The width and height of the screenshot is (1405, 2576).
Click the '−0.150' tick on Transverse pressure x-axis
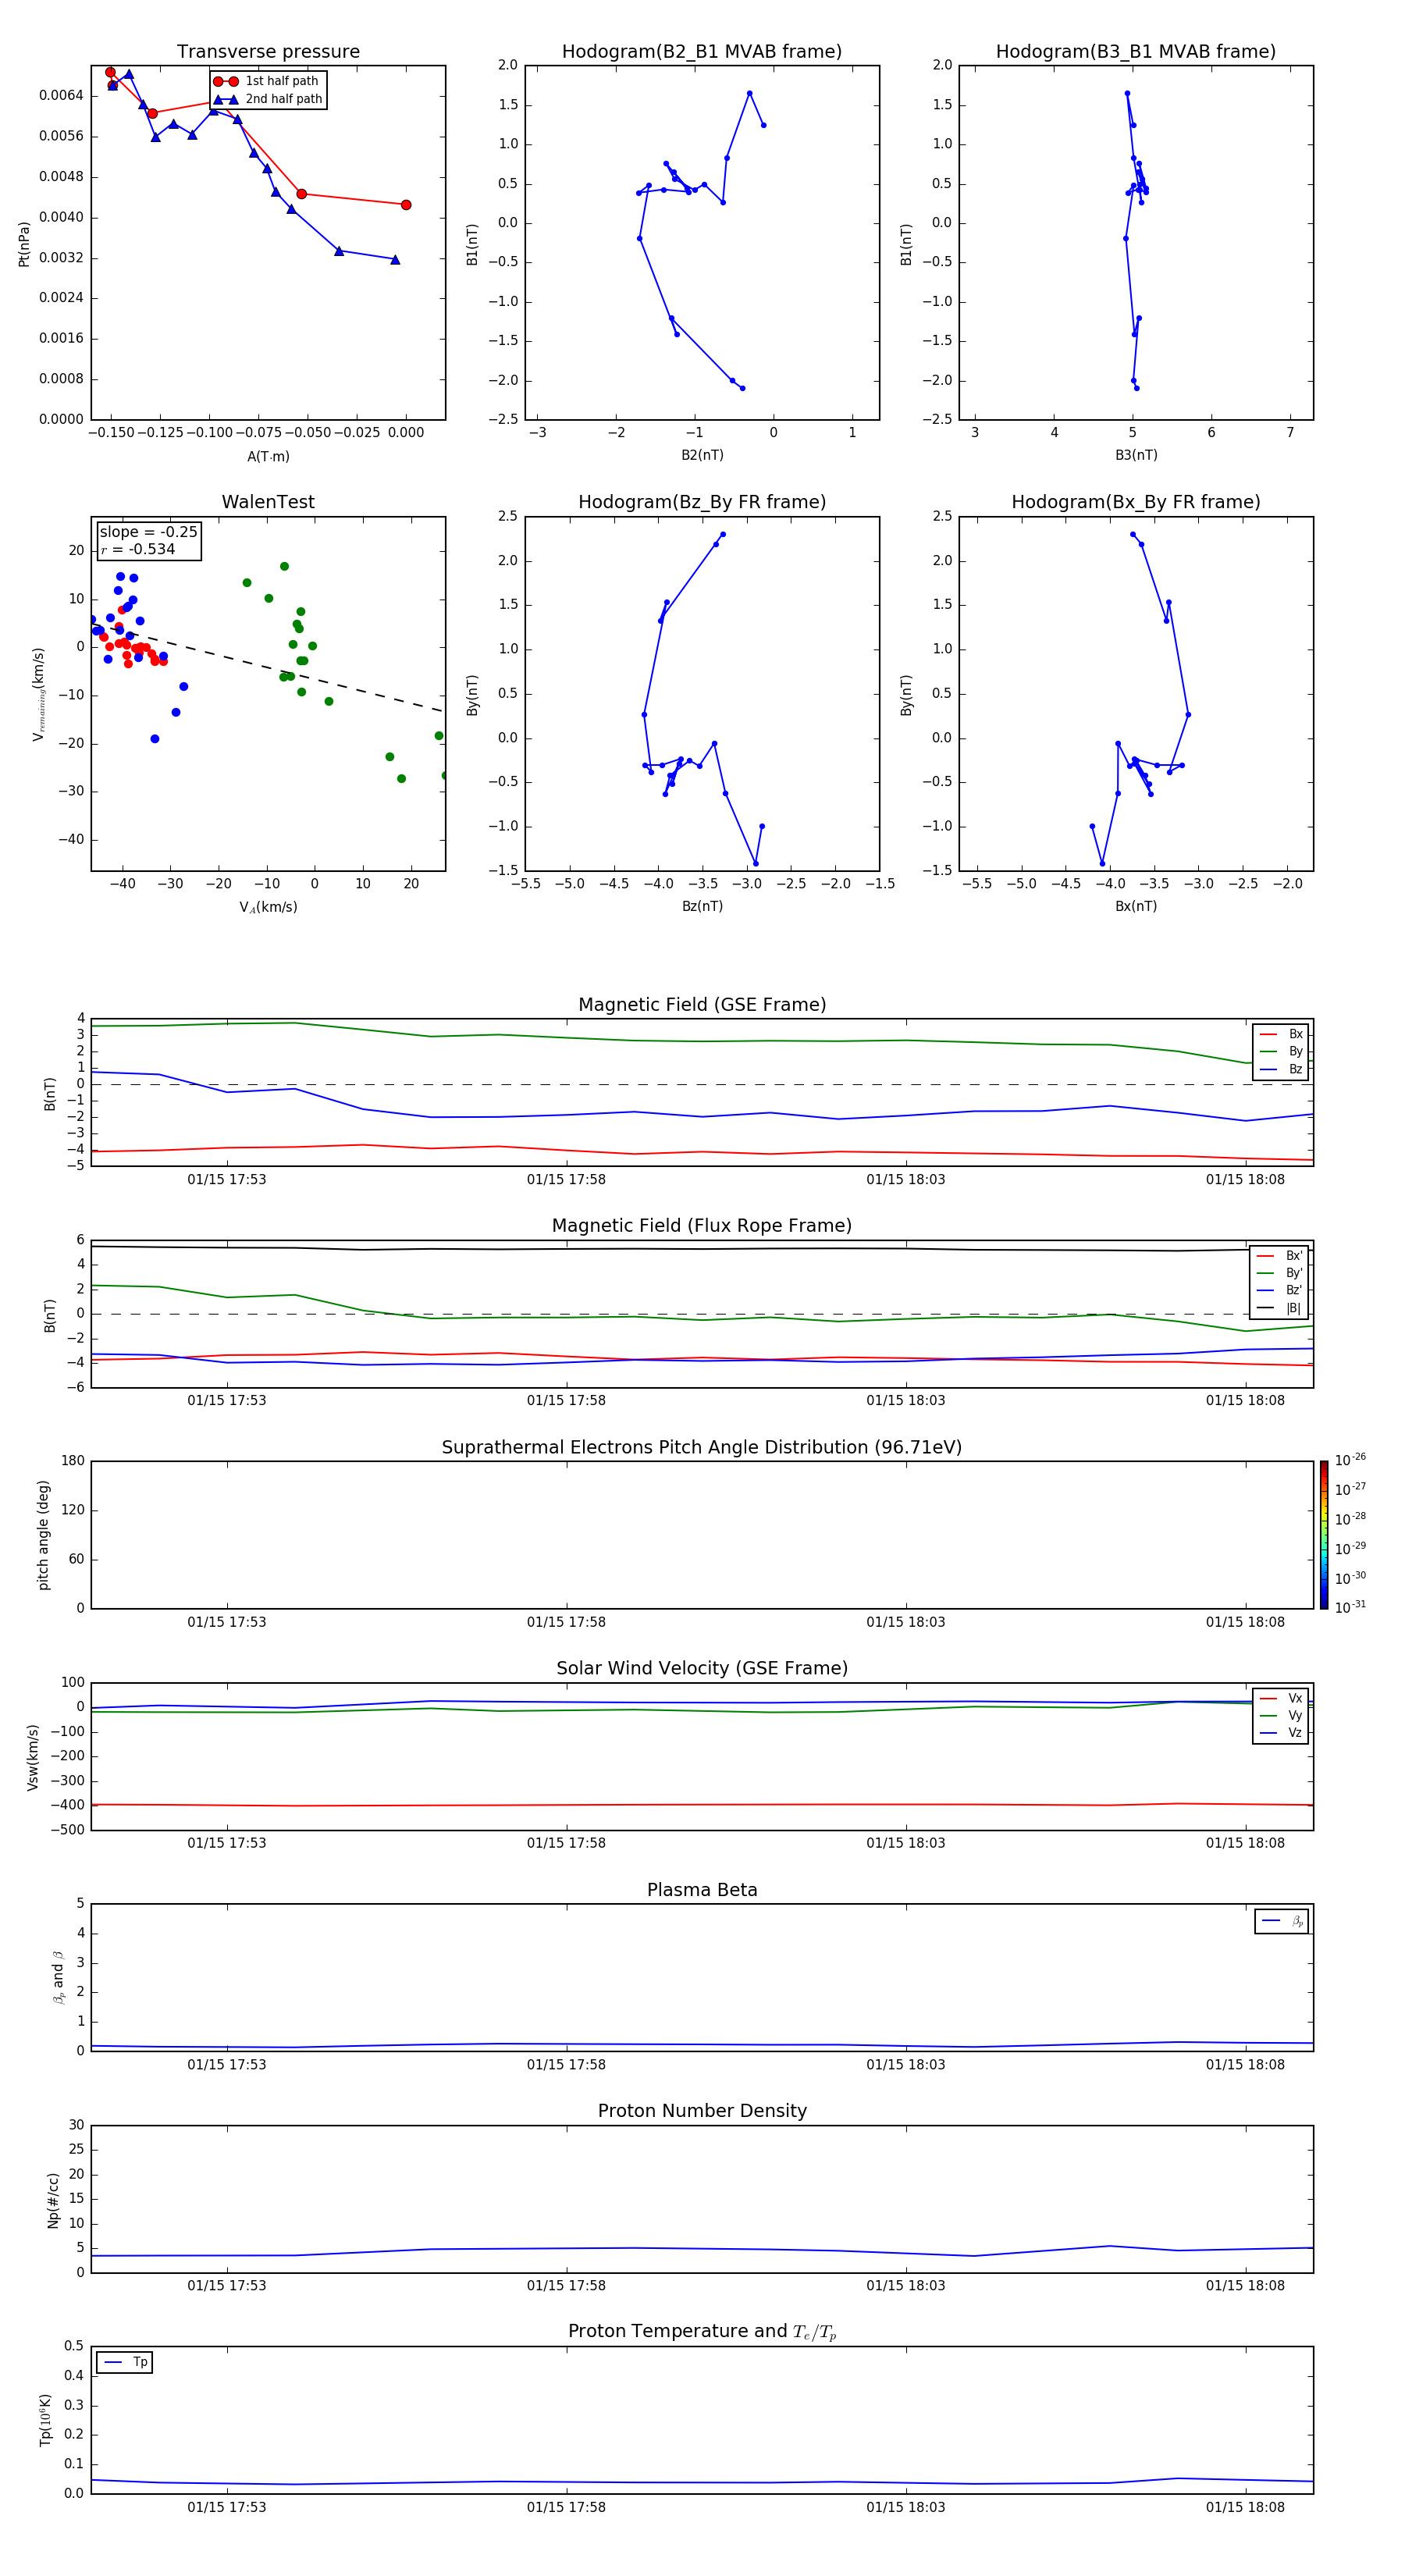click(x=111, y=433)
